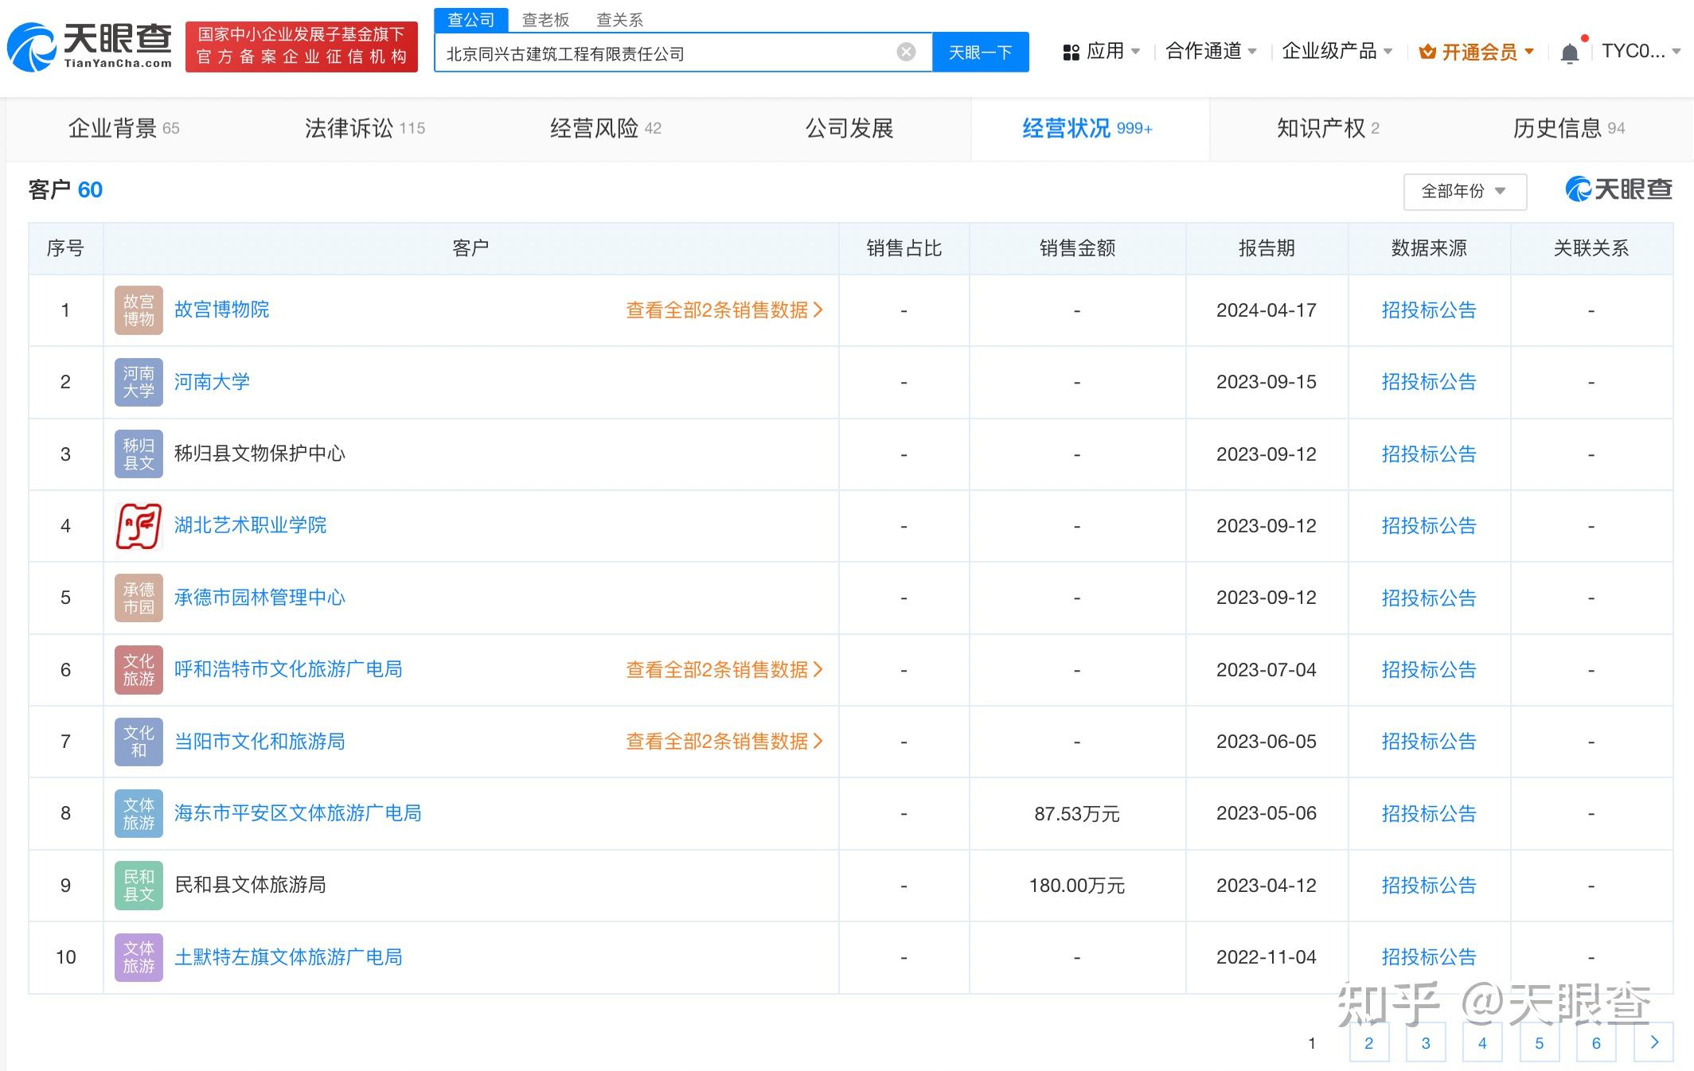The width and height of the screenshot is (1694, 1071).
Task: Switch to the 查公司 search tab
Action: click(471, 19)
